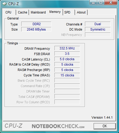Open the Cache tab
The height and width of the screenshot is (133, 119).
point(22,12)
